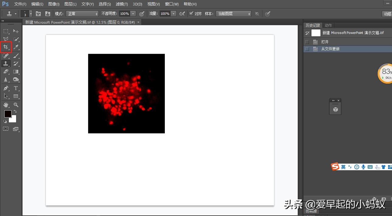392x216 pixels.
Task: Toggle pressure for opacity icon
Action: tap(142, 14)
